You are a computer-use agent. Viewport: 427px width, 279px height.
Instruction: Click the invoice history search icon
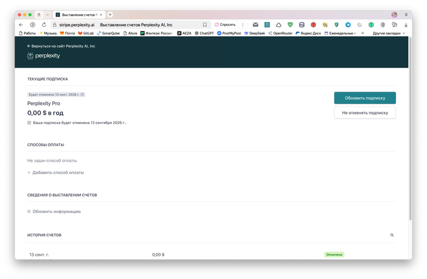(x=392, y=235)
